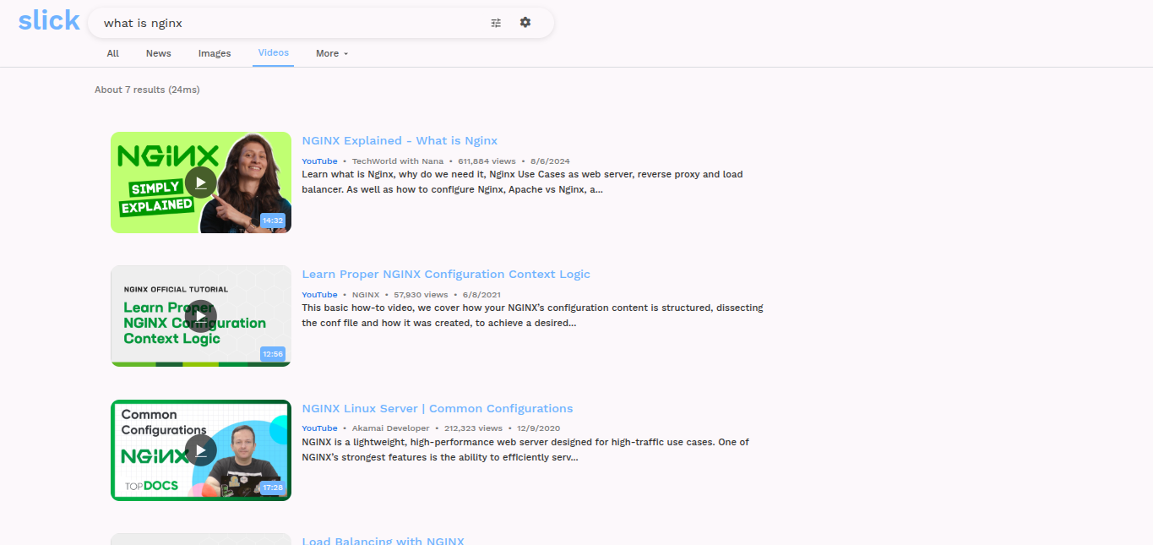Click description starting 'NGINX is a lightweight'
1153x545 pixels.
pyautogui.click(x=525, y=450)
